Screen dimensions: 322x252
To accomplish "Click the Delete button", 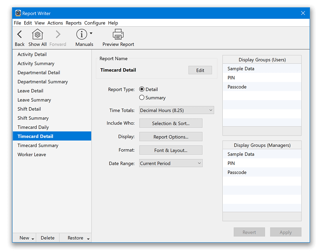I will coord(48,238).
